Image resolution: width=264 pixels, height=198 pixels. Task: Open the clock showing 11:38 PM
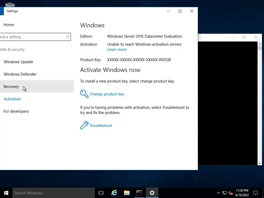pyautogui.click(x=242, y=193)
